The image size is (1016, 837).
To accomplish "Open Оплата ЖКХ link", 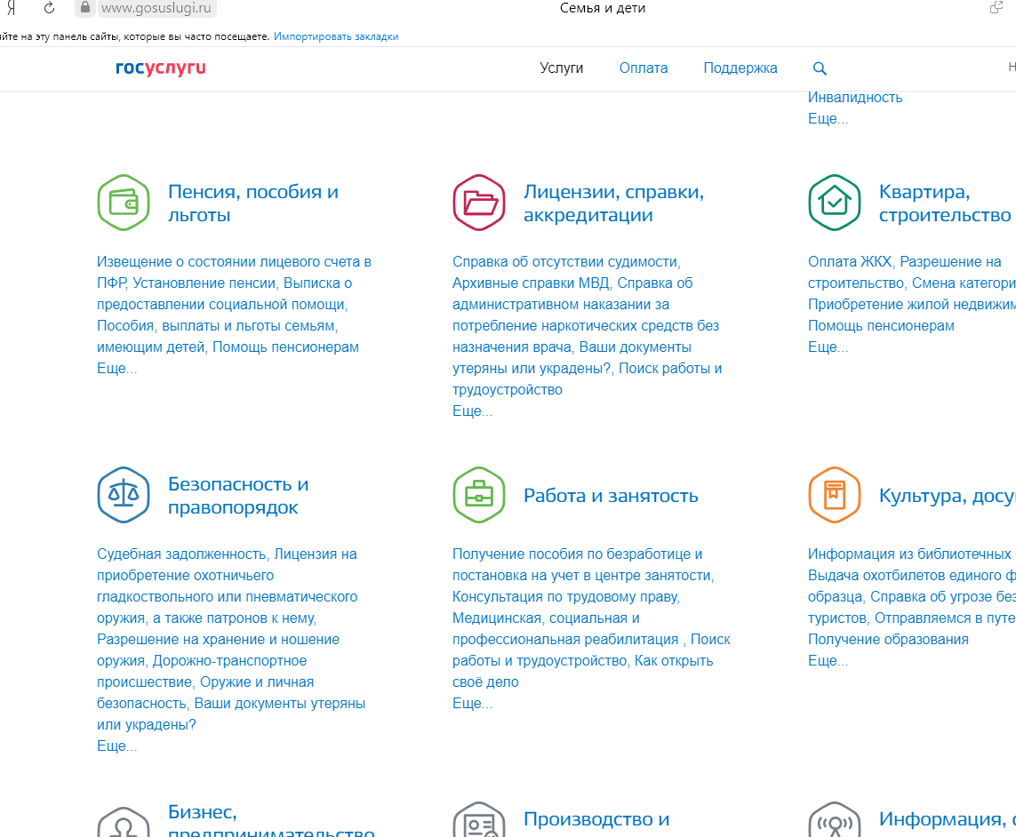I will (850, 262).
